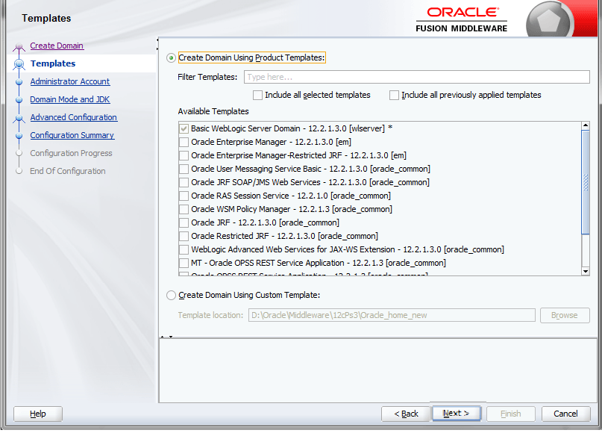This screenshot has height=433, width=602.
Task: Click the navigation pane splitter arrows
Action: click(x=157, y=45)
